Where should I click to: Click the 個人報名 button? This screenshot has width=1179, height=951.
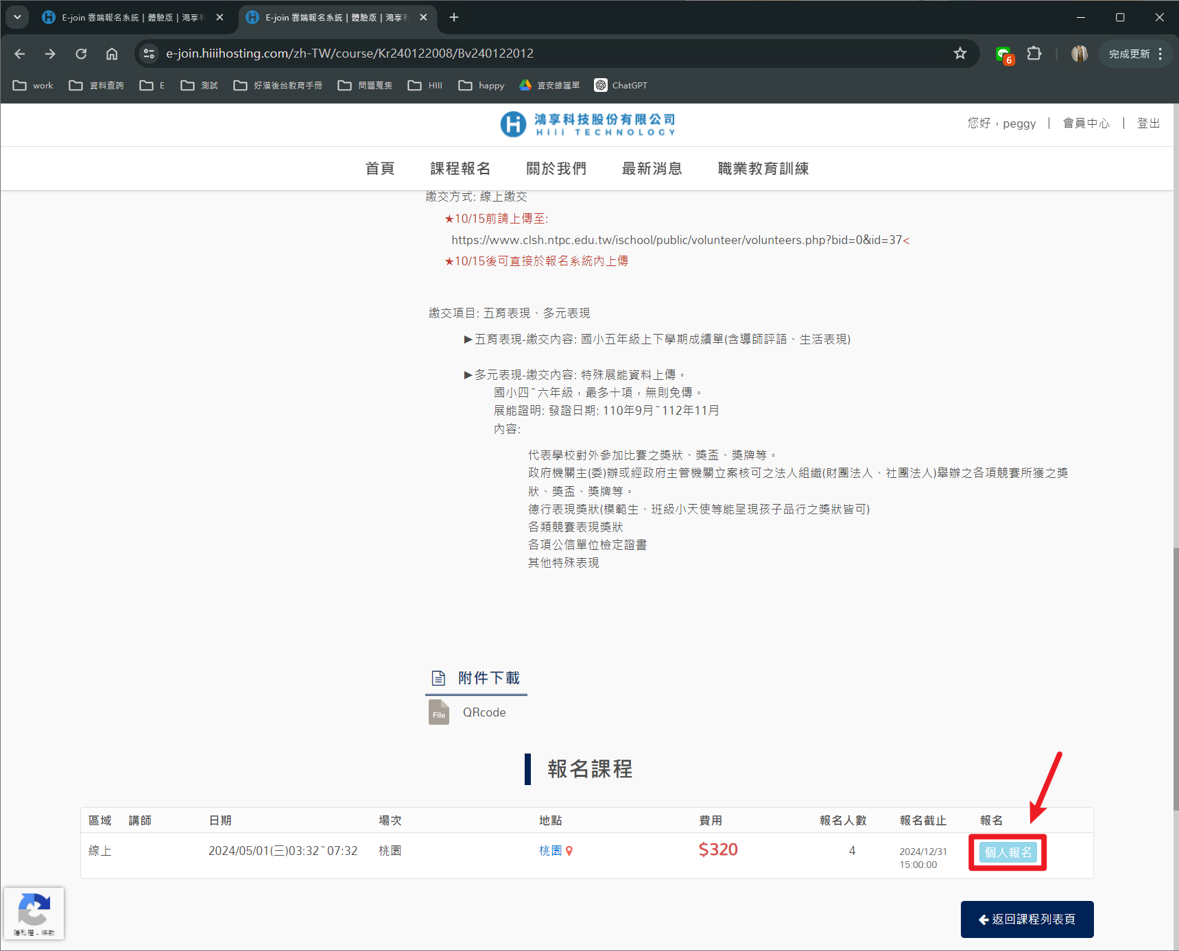[x=1008, y=852]
